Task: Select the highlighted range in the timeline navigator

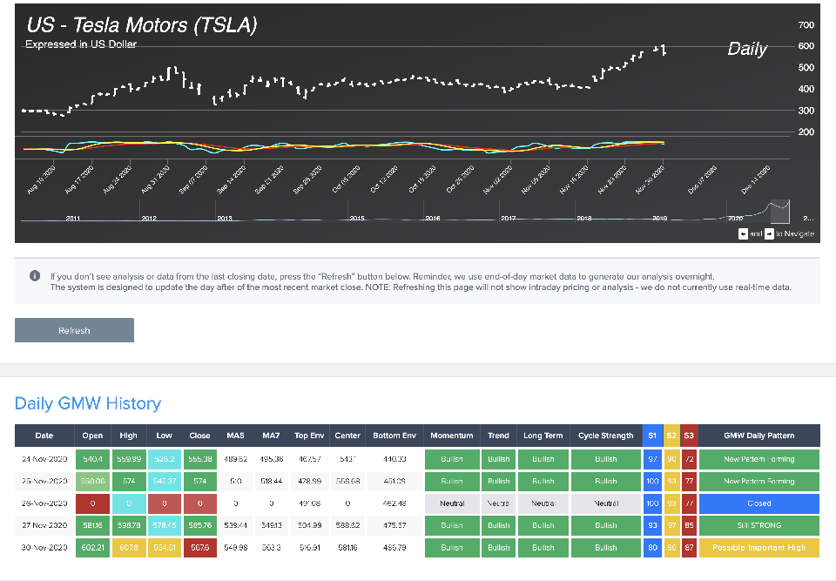Action: pos(777,211)
